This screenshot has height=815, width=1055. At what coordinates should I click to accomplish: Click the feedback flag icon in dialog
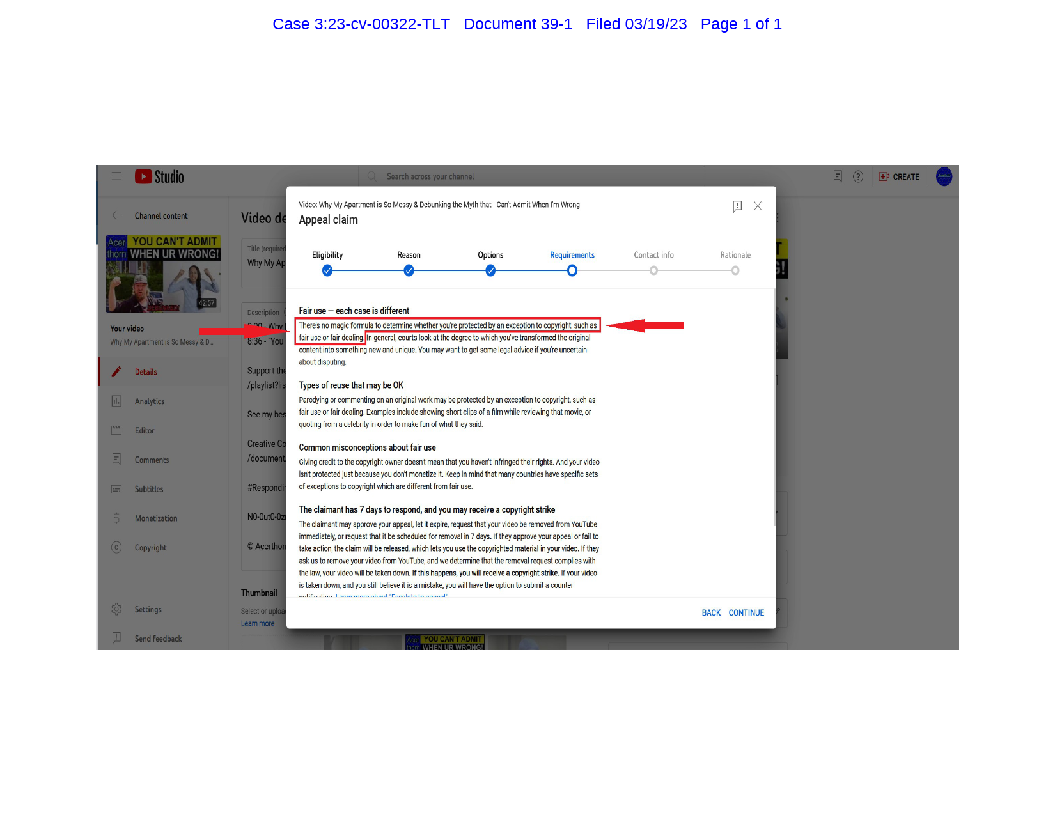tap(737, 206)
